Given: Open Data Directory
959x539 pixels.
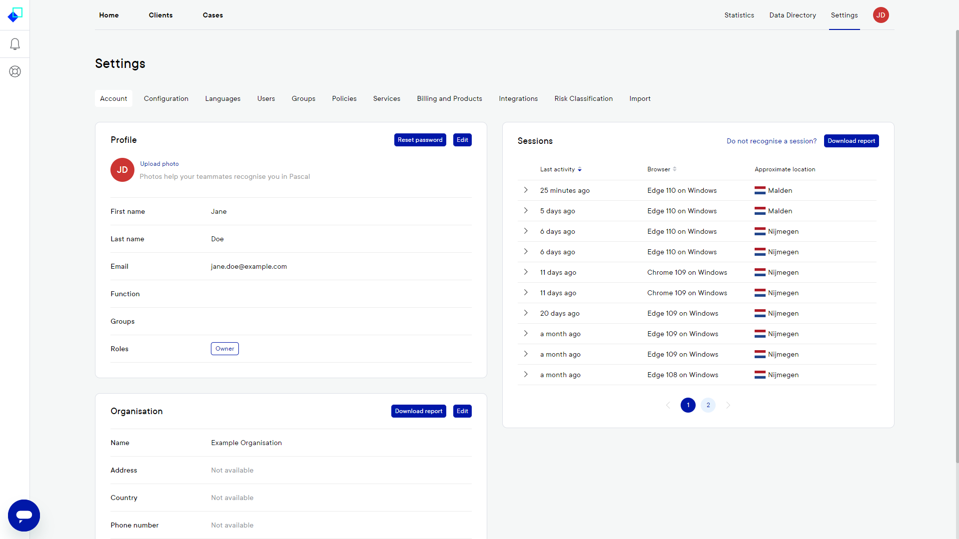Looking at the screenshot, I should click(x=793, y=15).
